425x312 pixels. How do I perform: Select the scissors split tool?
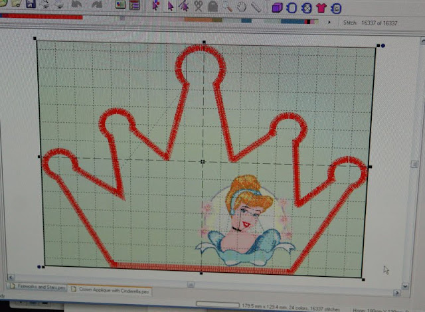(199, 6)
